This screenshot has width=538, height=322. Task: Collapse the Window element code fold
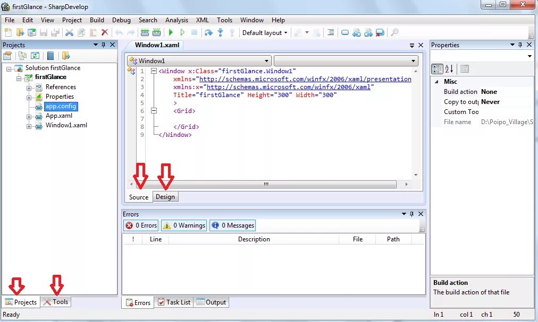tap(154, 71)
